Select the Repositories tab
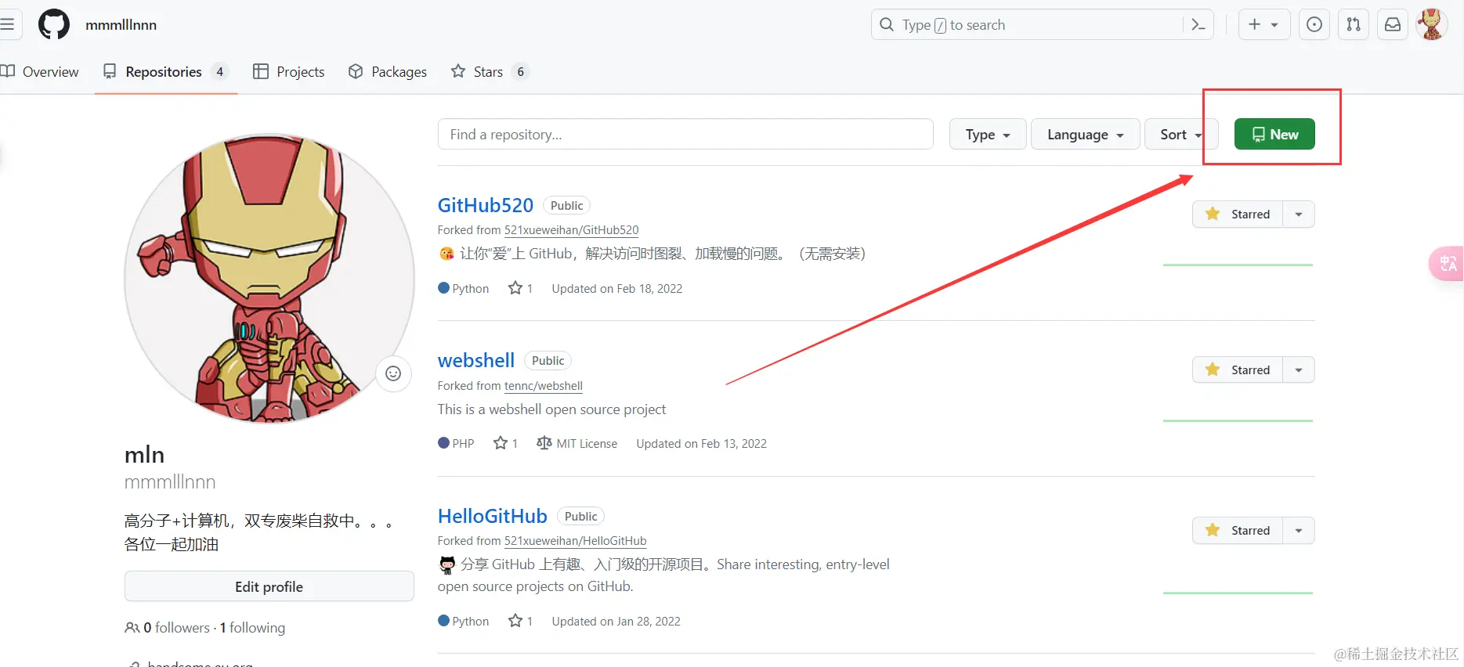 click(x=166, y=72)
